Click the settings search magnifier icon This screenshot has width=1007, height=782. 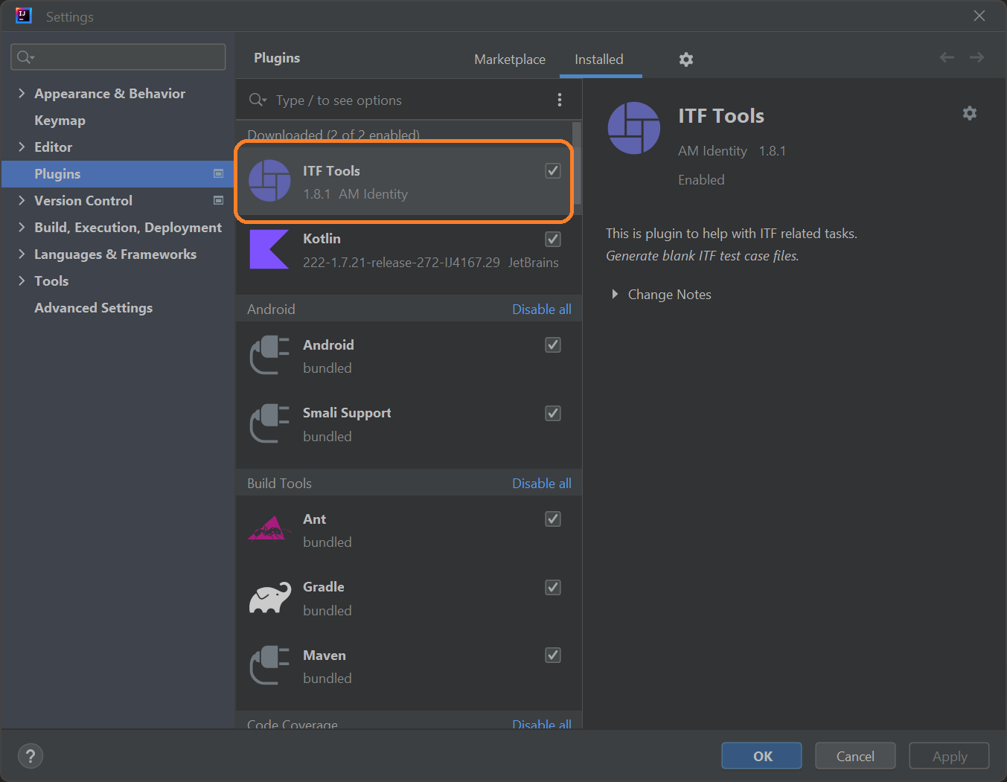[x=25, y=57]
